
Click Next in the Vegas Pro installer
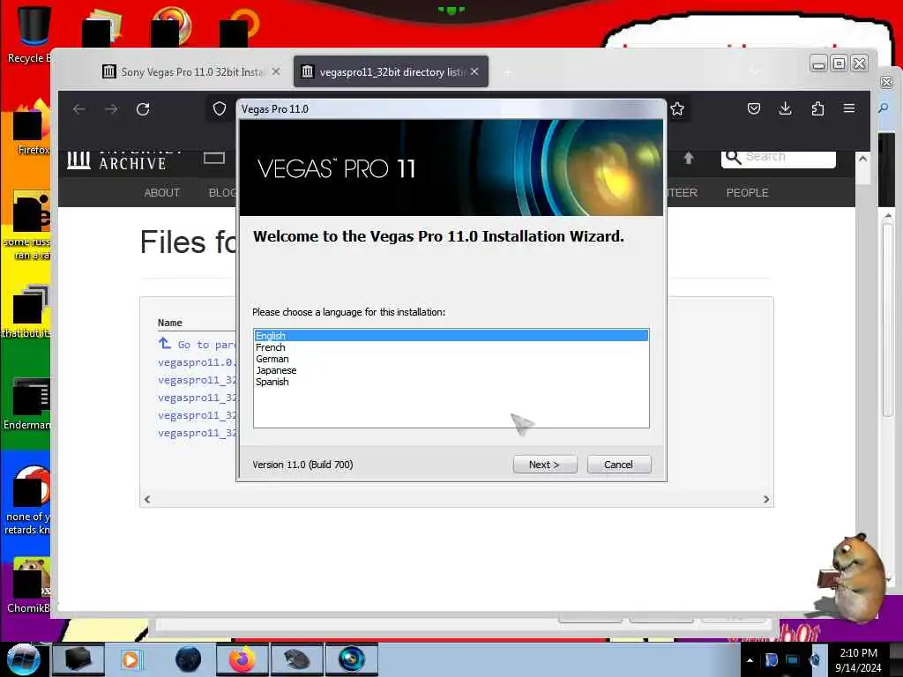(x=544, y=465)
